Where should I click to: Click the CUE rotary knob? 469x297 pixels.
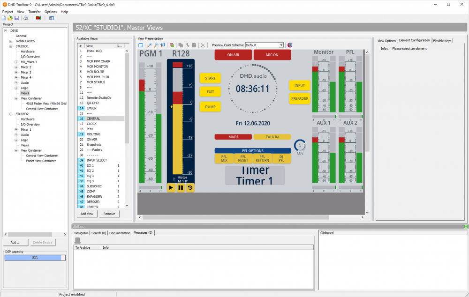click(300, 145)
